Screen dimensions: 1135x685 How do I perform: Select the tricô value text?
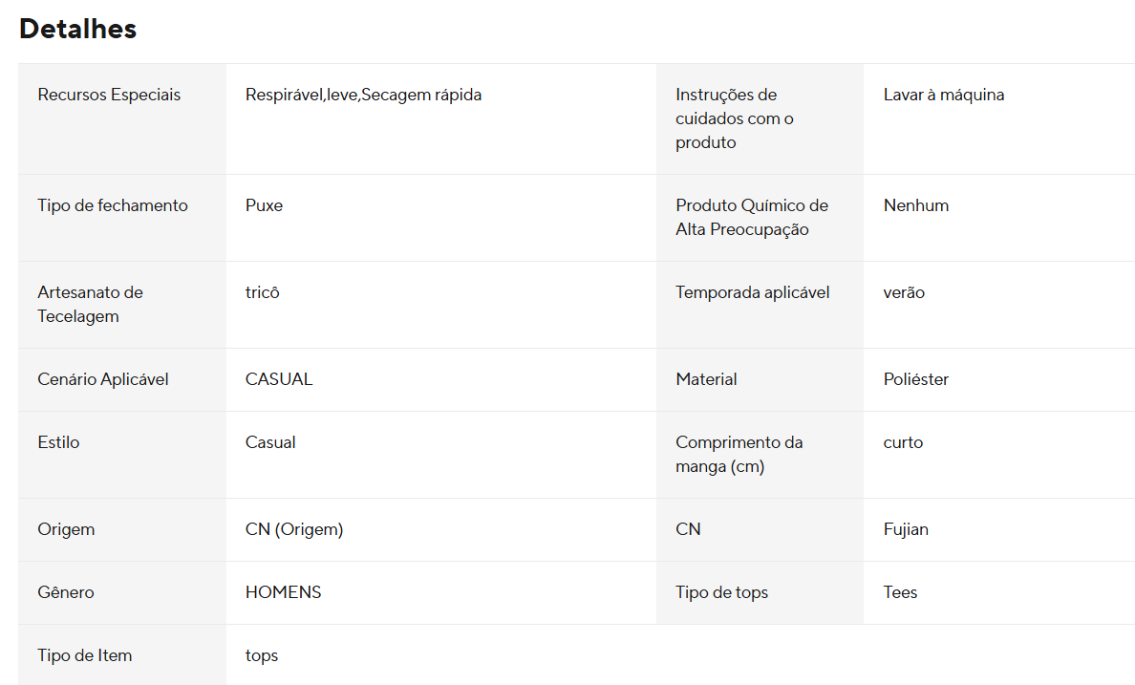262,293
